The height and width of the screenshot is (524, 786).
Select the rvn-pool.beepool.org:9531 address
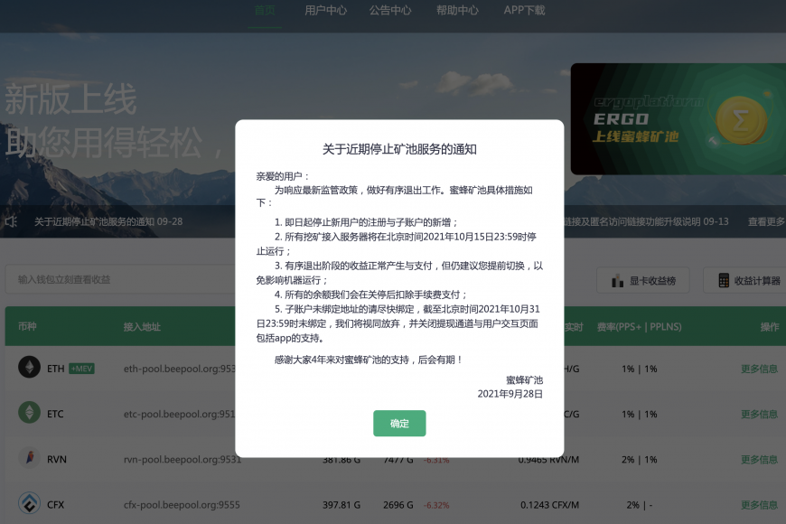(182, 459)
